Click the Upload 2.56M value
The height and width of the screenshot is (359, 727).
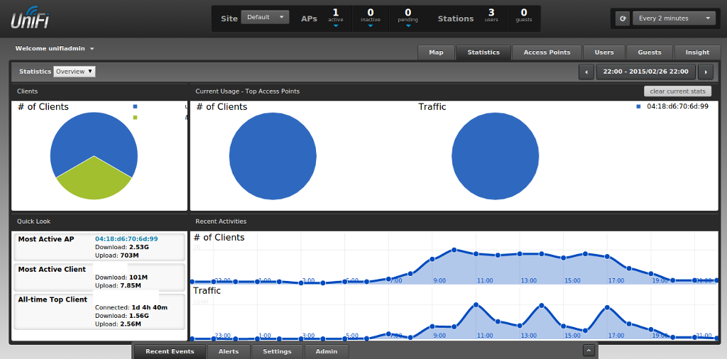[131, 324]
